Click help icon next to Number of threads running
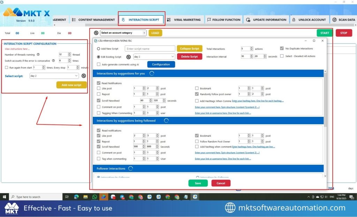Screen dimensions: 357x217 (38, 55)
